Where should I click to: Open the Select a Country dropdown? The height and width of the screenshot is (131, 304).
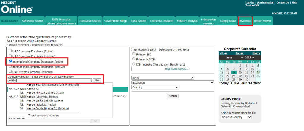pyautogui.click(x=236, y=117)
